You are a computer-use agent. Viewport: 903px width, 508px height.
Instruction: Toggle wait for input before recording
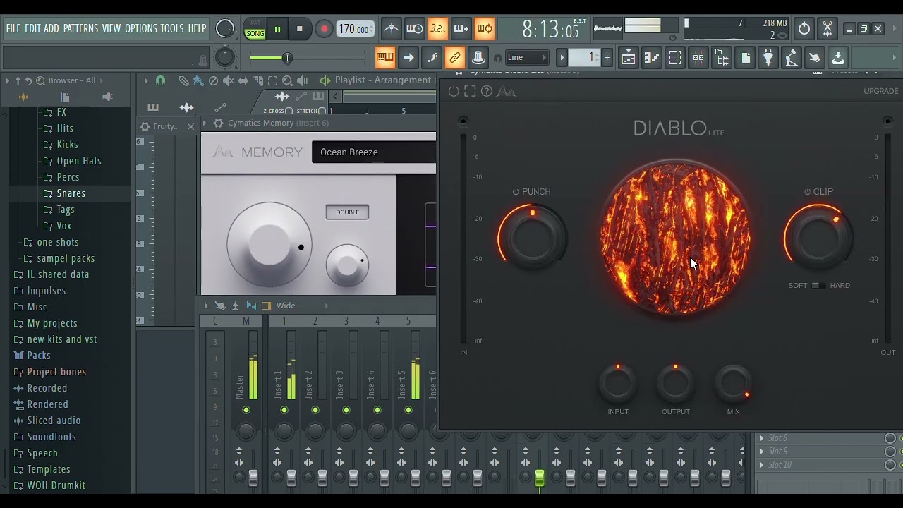415,28
